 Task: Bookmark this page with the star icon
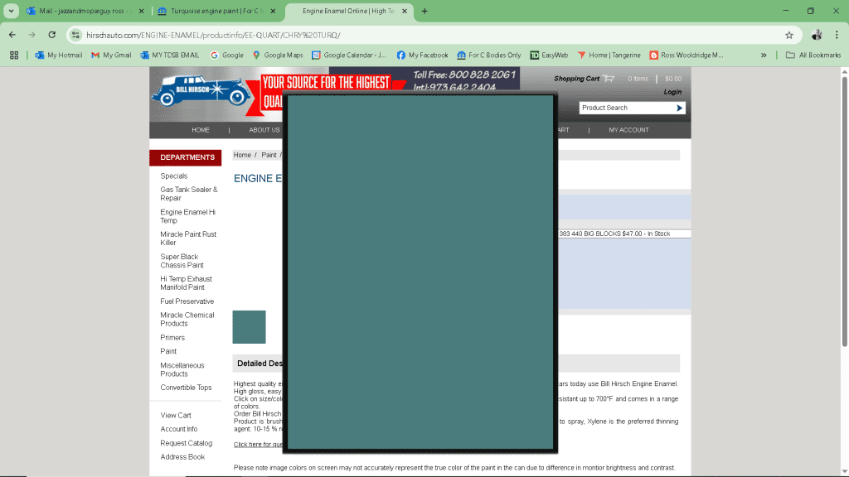click(788, 35)
